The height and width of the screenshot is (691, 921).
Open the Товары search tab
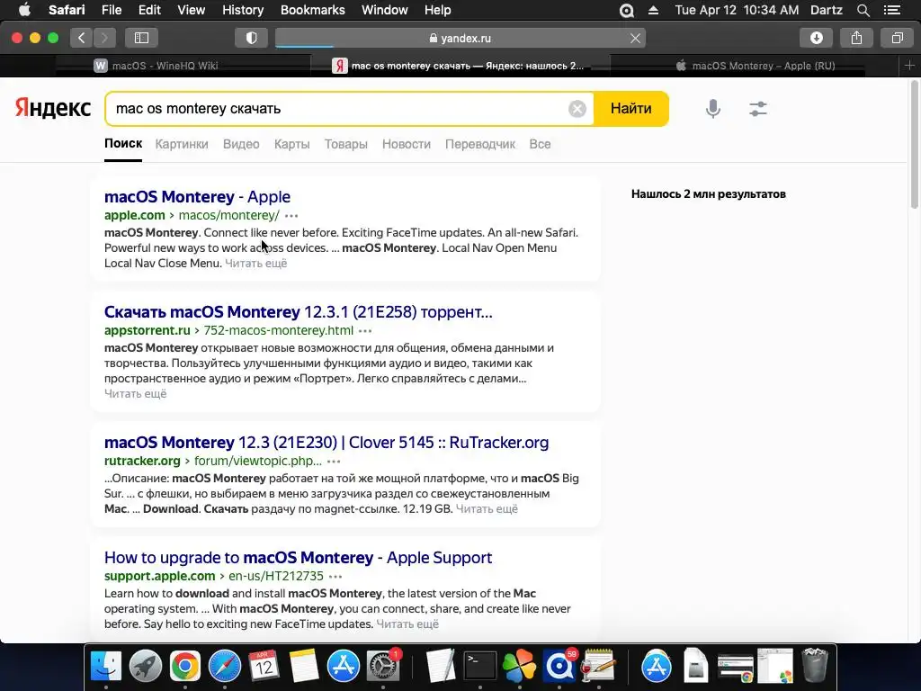[346, 144]
